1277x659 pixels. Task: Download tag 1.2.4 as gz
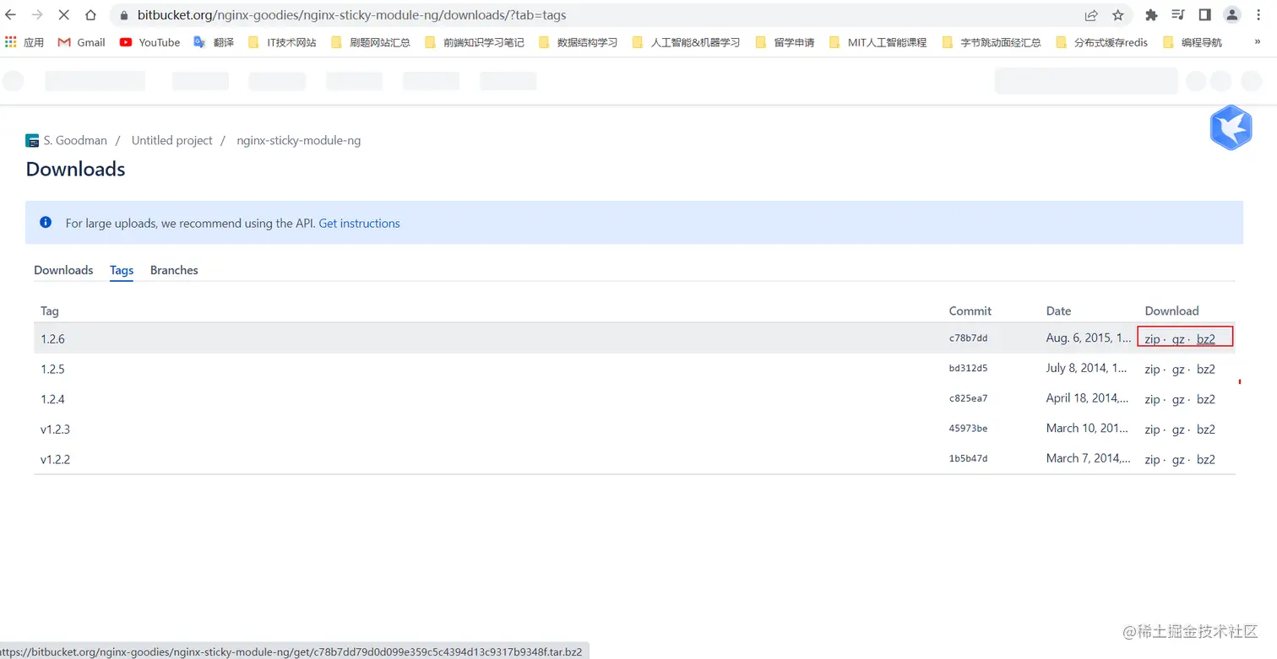pyautogui.click(x=1178, y=399)
